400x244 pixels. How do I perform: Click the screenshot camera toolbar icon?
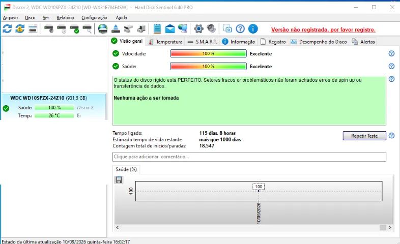pyautogui.click(x=227, y=28)
